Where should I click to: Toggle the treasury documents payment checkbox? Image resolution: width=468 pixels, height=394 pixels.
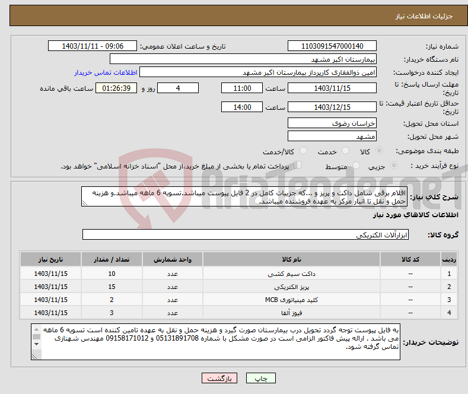(x=297, y=164)
